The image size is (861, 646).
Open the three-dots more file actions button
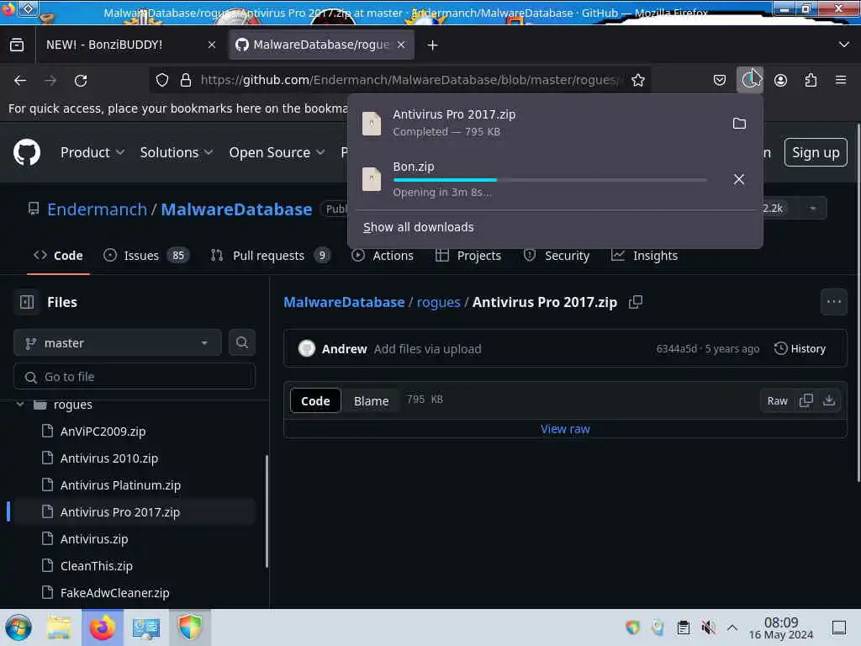833,302
